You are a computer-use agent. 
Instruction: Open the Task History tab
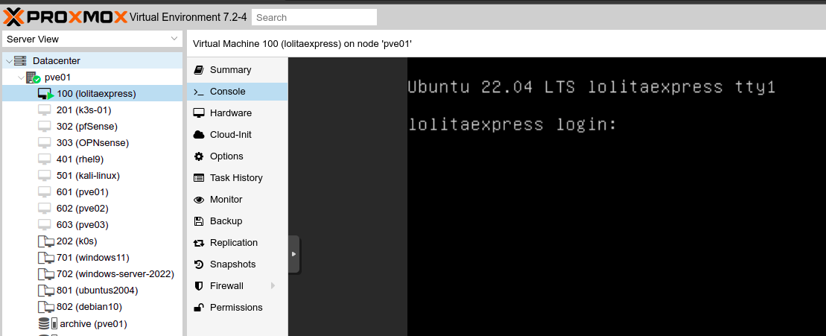click(x=237, y=177)
